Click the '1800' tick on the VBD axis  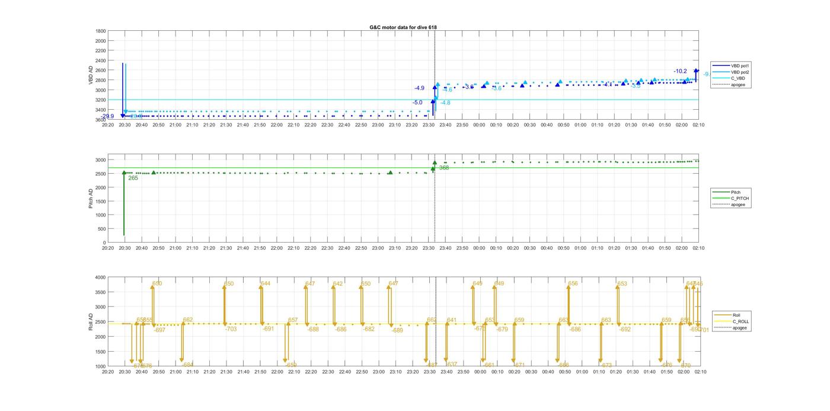coord(100,31)
